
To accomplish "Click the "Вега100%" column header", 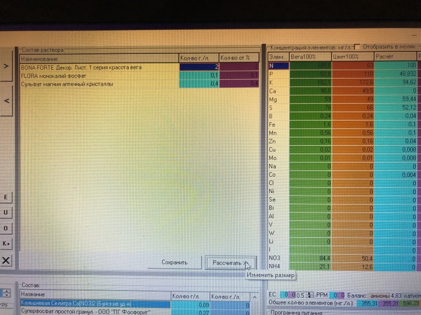I will pos(310,57).
